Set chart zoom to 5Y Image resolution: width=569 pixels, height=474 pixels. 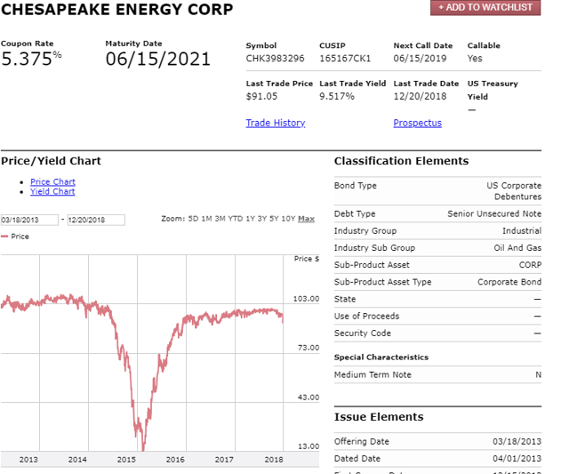point(274,219)
